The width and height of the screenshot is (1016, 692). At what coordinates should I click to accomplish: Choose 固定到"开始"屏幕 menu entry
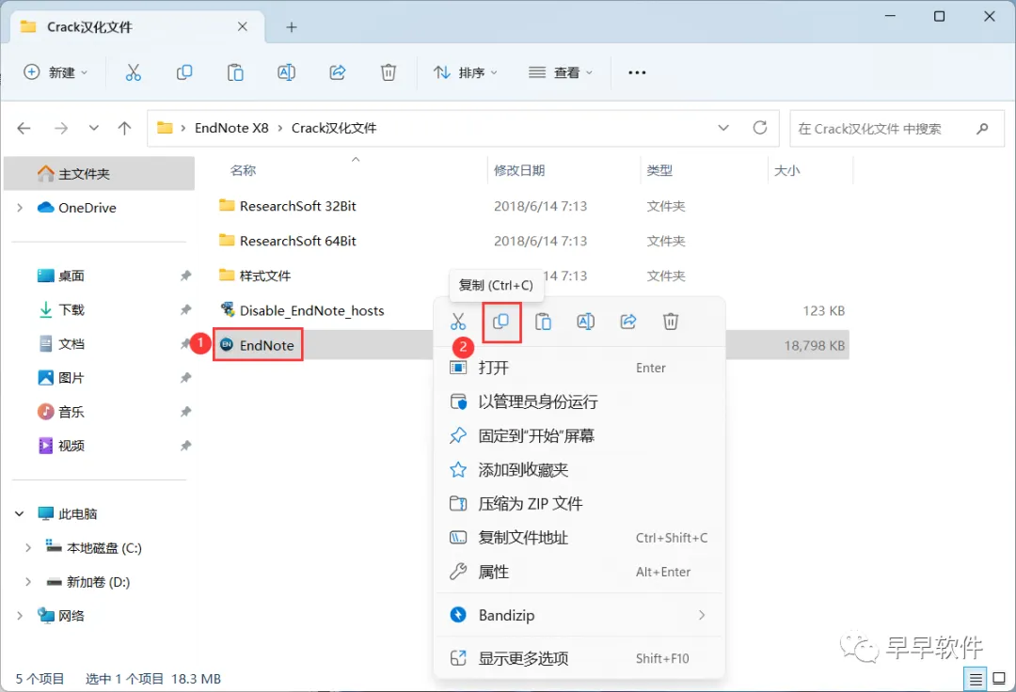tap(579, 435)
